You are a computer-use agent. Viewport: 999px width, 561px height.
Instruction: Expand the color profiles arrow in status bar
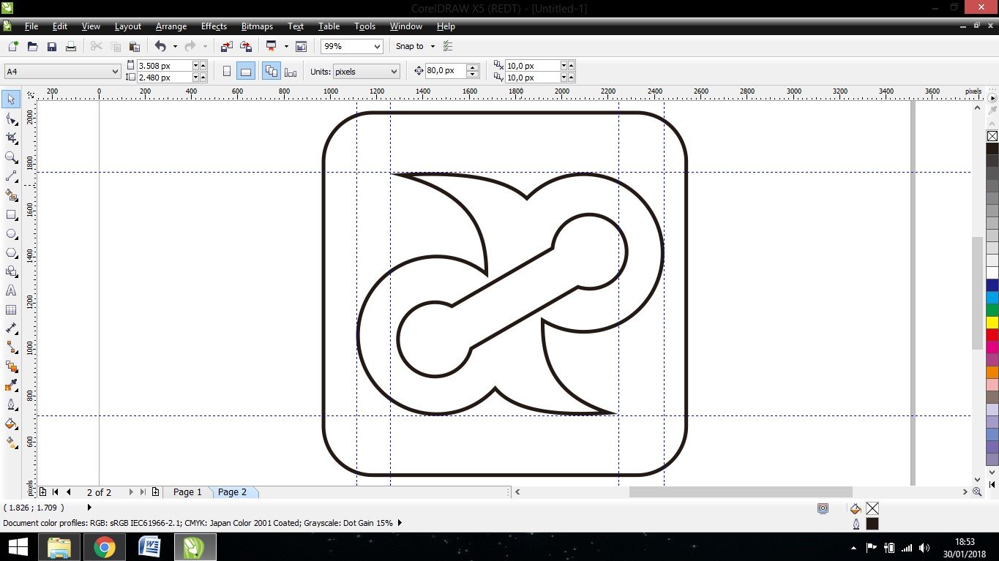400,523
